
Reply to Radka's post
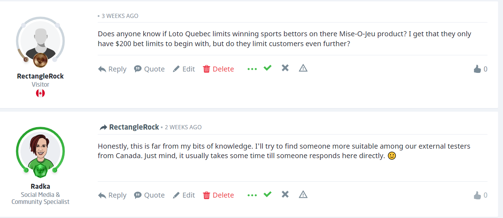pos(112,195)
